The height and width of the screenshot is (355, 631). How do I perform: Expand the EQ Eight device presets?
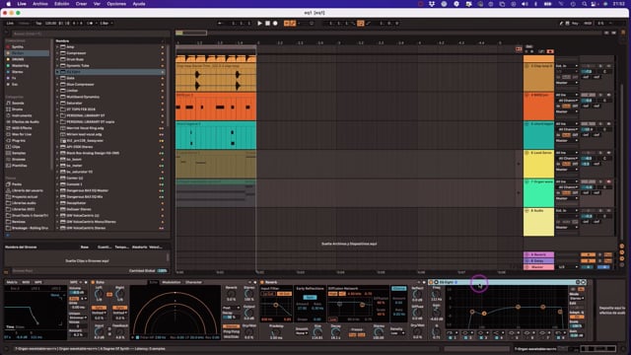point(57,72)
